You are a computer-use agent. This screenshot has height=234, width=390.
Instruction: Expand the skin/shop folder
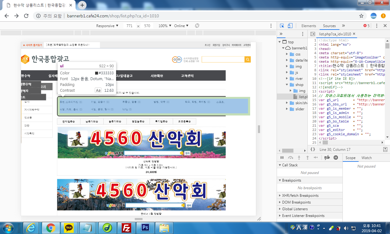click(287, 103)
